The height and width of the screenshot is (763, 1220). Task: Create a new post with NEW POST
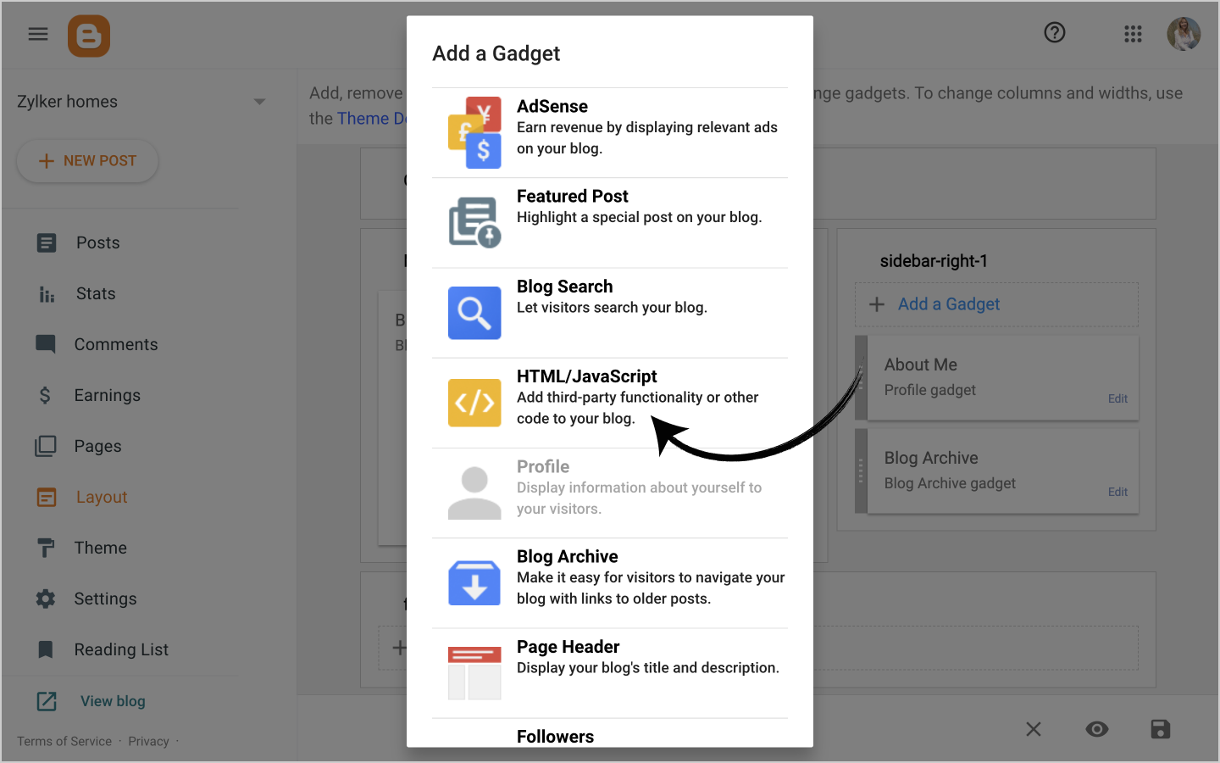(87, 161)
